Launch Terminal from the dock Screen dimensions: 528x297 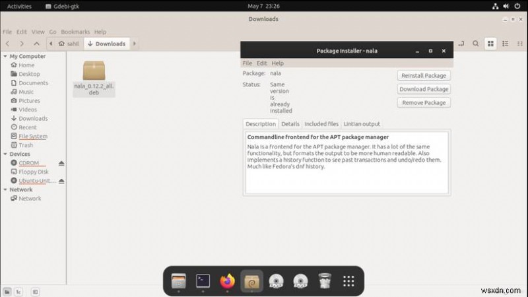(x=203, y=281)
